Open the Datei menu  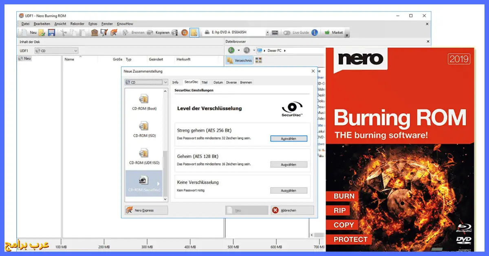click(25, 24)
